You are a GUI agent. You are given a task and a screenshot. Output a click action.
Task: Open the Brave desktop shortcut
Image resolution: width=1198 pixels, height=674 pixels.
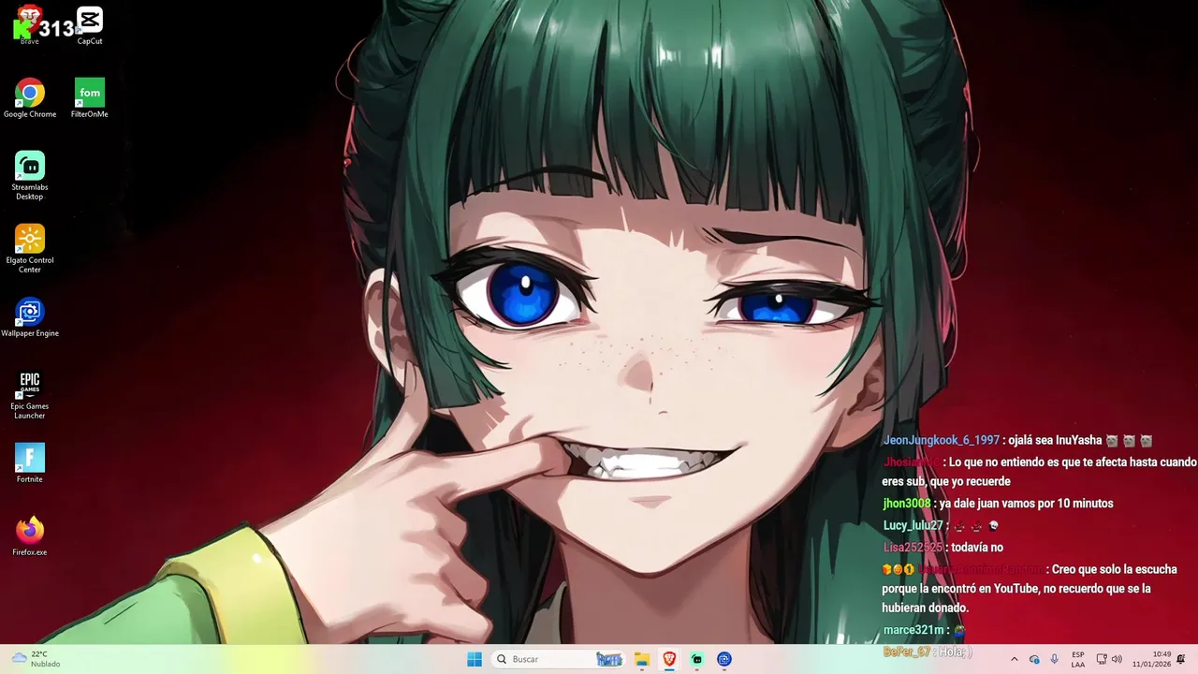point(29,23)
